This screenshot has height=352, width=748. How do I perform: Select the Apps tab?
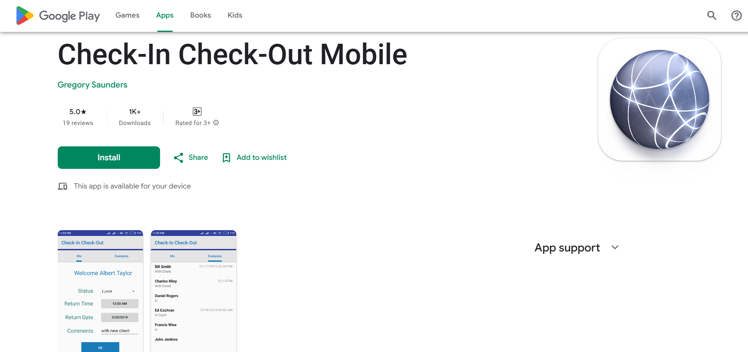pyautogui.click(x=165, y=15)
